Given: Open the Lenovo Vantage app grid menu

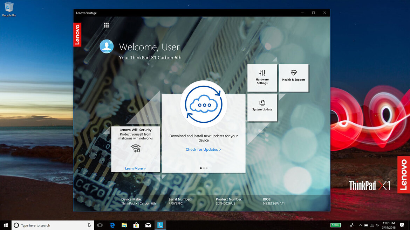Looking at the screenshot, I should coord(106,25).
